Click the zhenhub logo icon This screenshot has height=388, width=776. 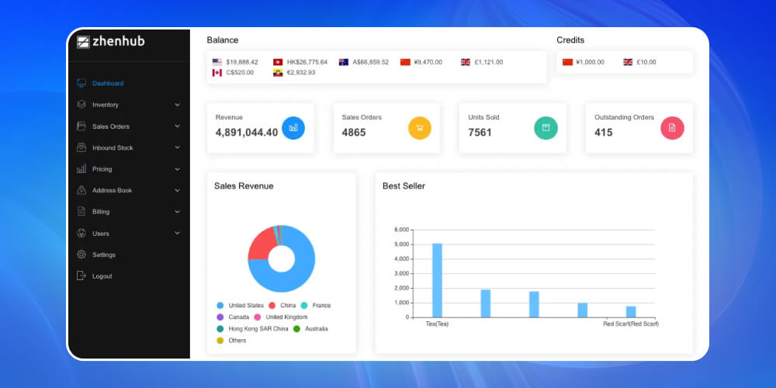click(83, 42)
